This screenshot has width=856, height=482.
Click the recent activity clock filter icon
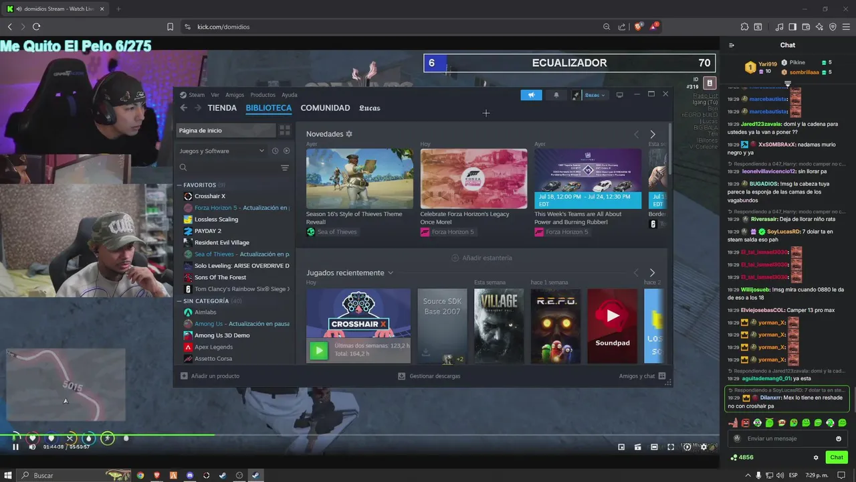coord(275,151)
